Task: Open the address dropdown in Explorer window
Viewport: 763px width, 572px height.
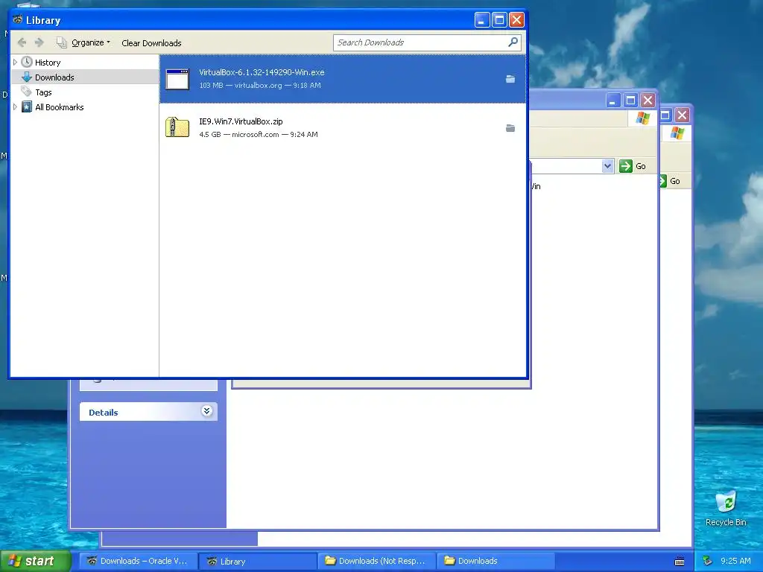Action: [x=607, y=166]
